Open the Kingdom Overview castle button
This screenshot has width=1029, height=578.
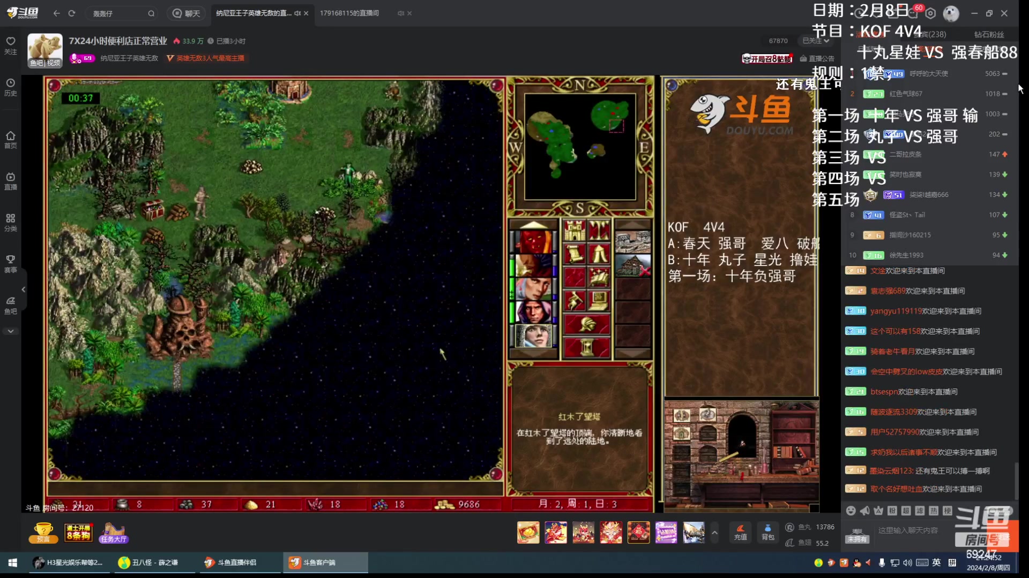pos(575,231)
